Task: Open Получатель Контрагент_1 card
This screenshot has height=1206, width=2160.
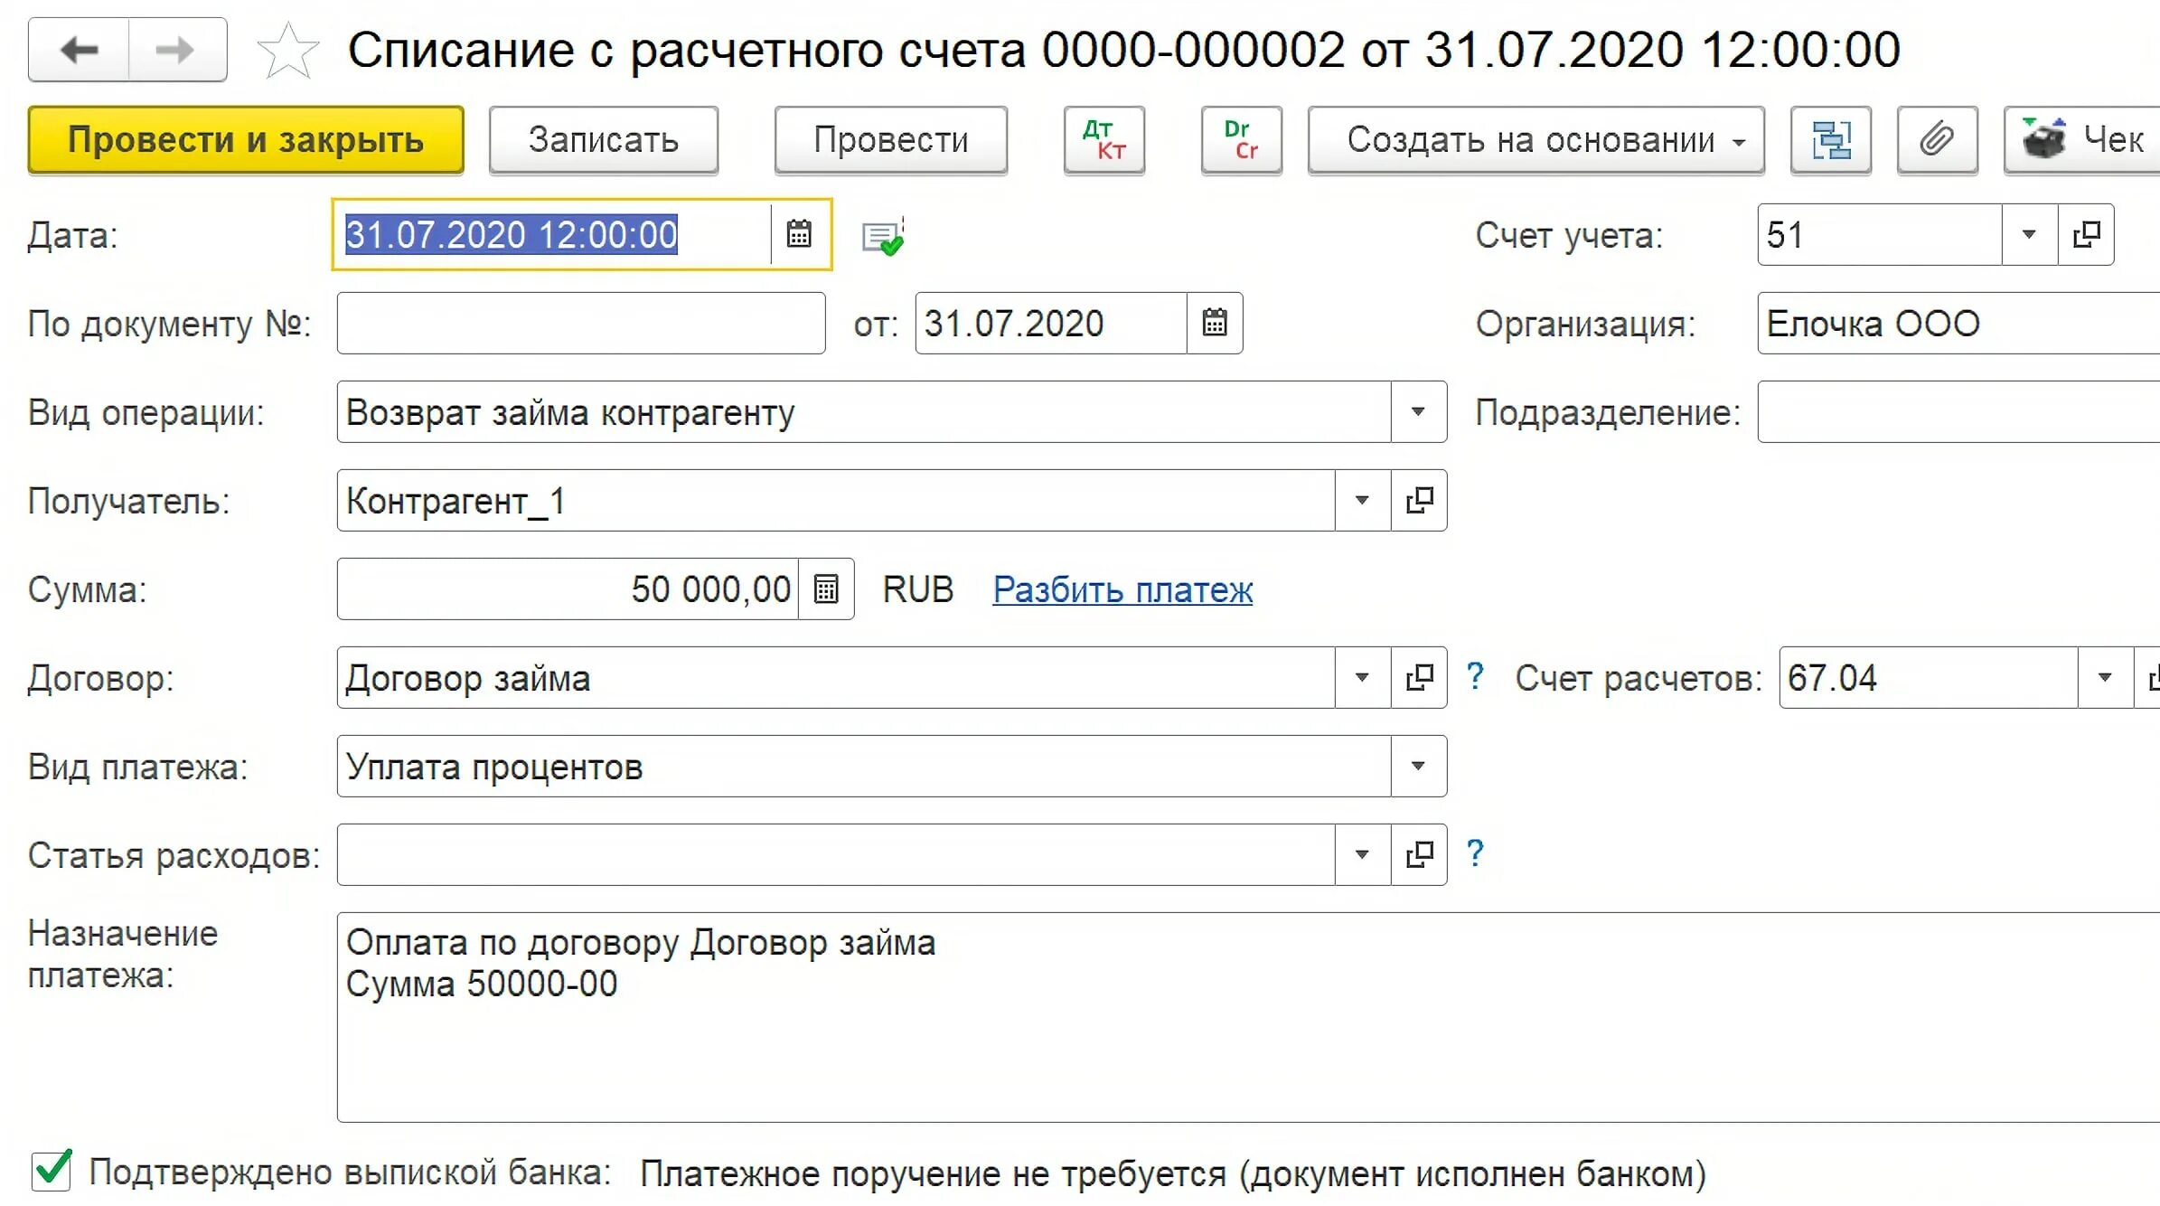Action: coord(1419,500)
